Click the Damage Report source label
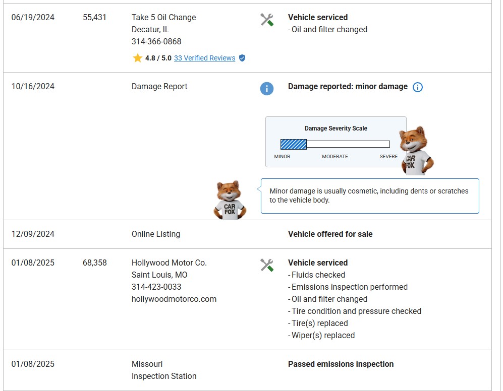This screenshot has width=503, height=391. coord(159,87)
